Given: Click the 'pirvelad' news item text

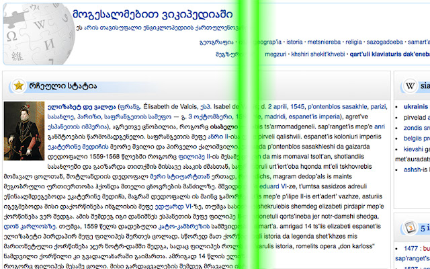Looking at the screenshot, I should [415, 118].
